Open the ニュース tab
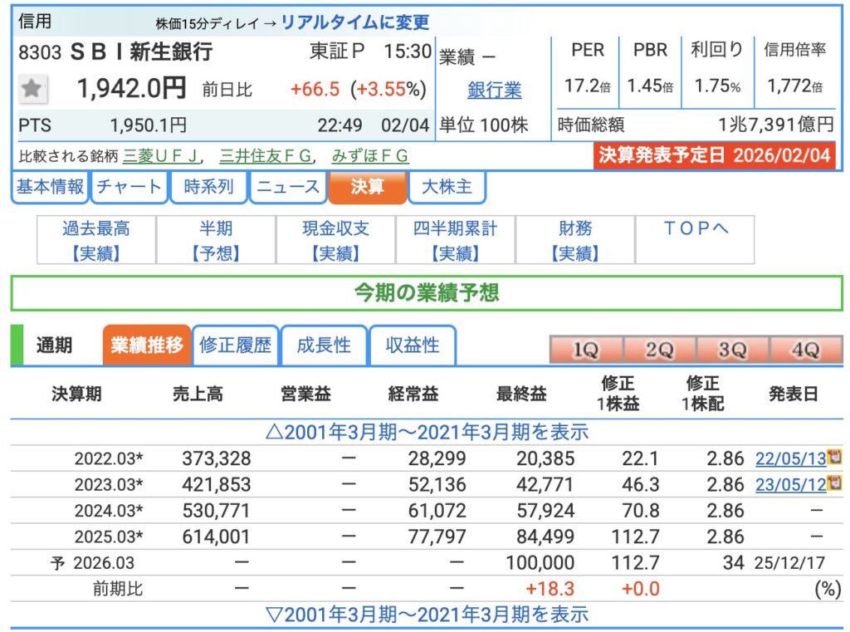The width and height of the screenshot is (850, 632). pos(288,187)
